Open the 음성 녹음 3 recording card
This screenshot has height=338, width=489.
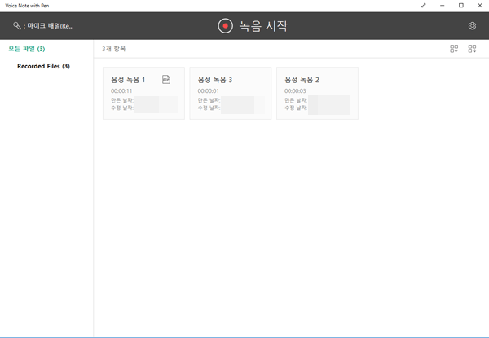click(231, 93)
